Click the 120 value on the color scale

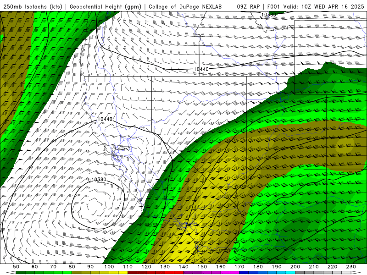click(x=146, y=267)
